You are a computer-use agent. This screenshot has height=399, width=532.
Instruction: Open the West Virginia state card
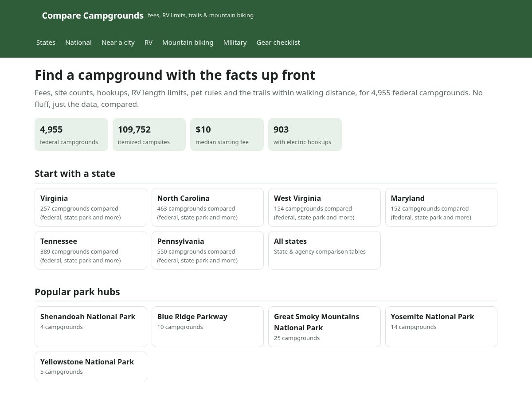(325, 207)
